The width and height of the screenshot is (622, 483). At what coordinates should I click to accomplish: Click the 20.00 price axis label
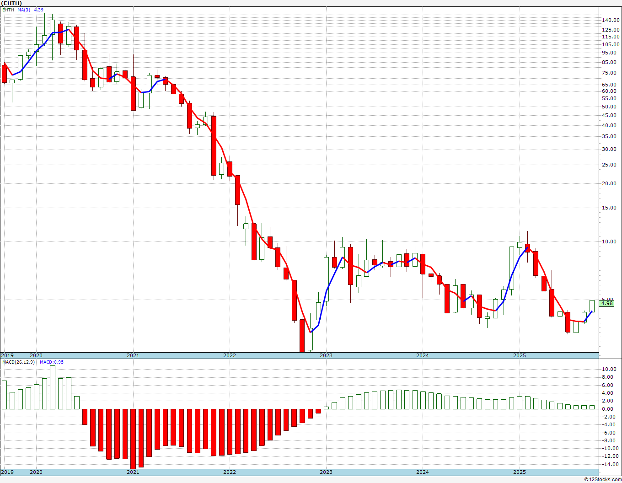coord(609,183)
